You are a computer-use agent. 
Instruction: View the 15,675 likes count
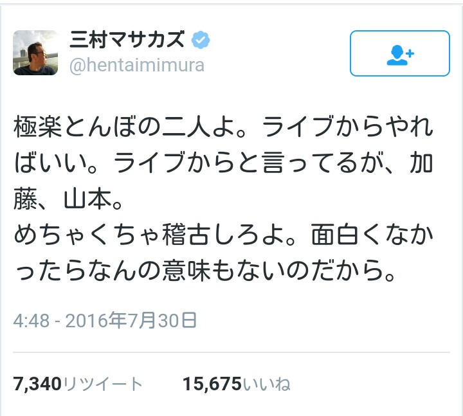point(212,384)
